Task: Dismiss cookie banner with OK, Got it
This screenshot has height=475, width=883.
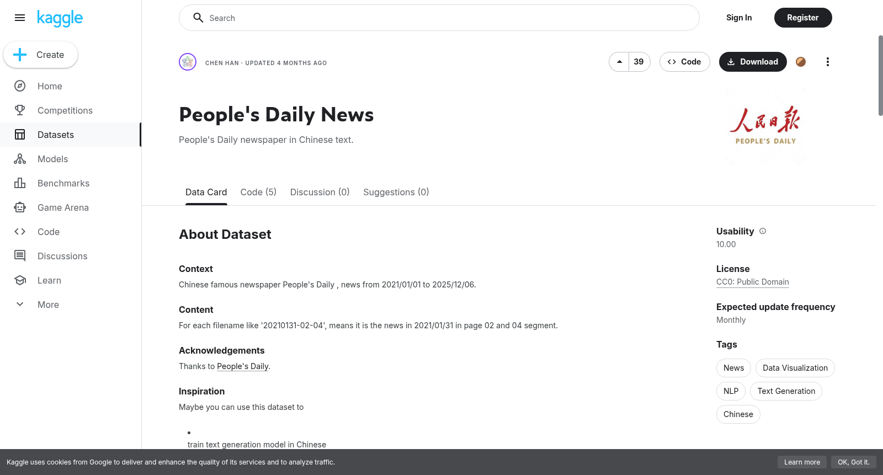Action: point(854,462)
